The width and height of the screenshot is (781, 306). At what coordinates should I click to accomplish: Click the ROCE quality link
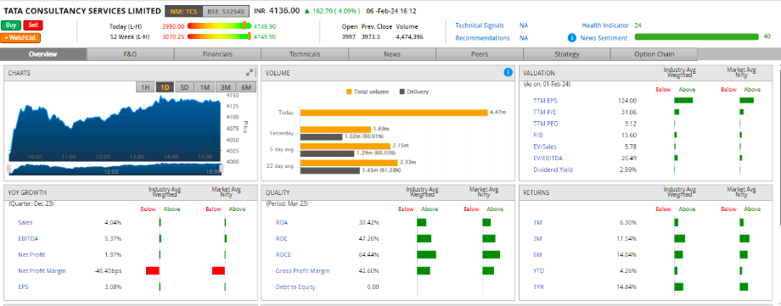tap(284, 255)
